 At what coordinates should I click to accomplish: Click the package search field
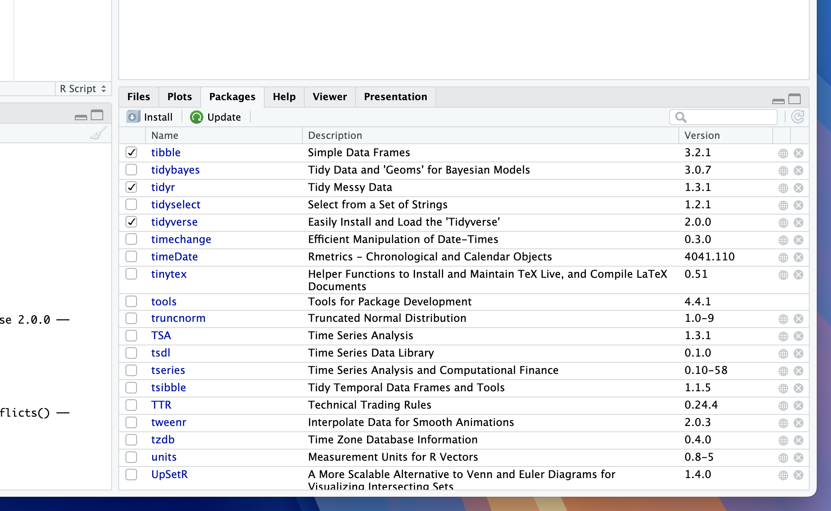tap(730, 117)
